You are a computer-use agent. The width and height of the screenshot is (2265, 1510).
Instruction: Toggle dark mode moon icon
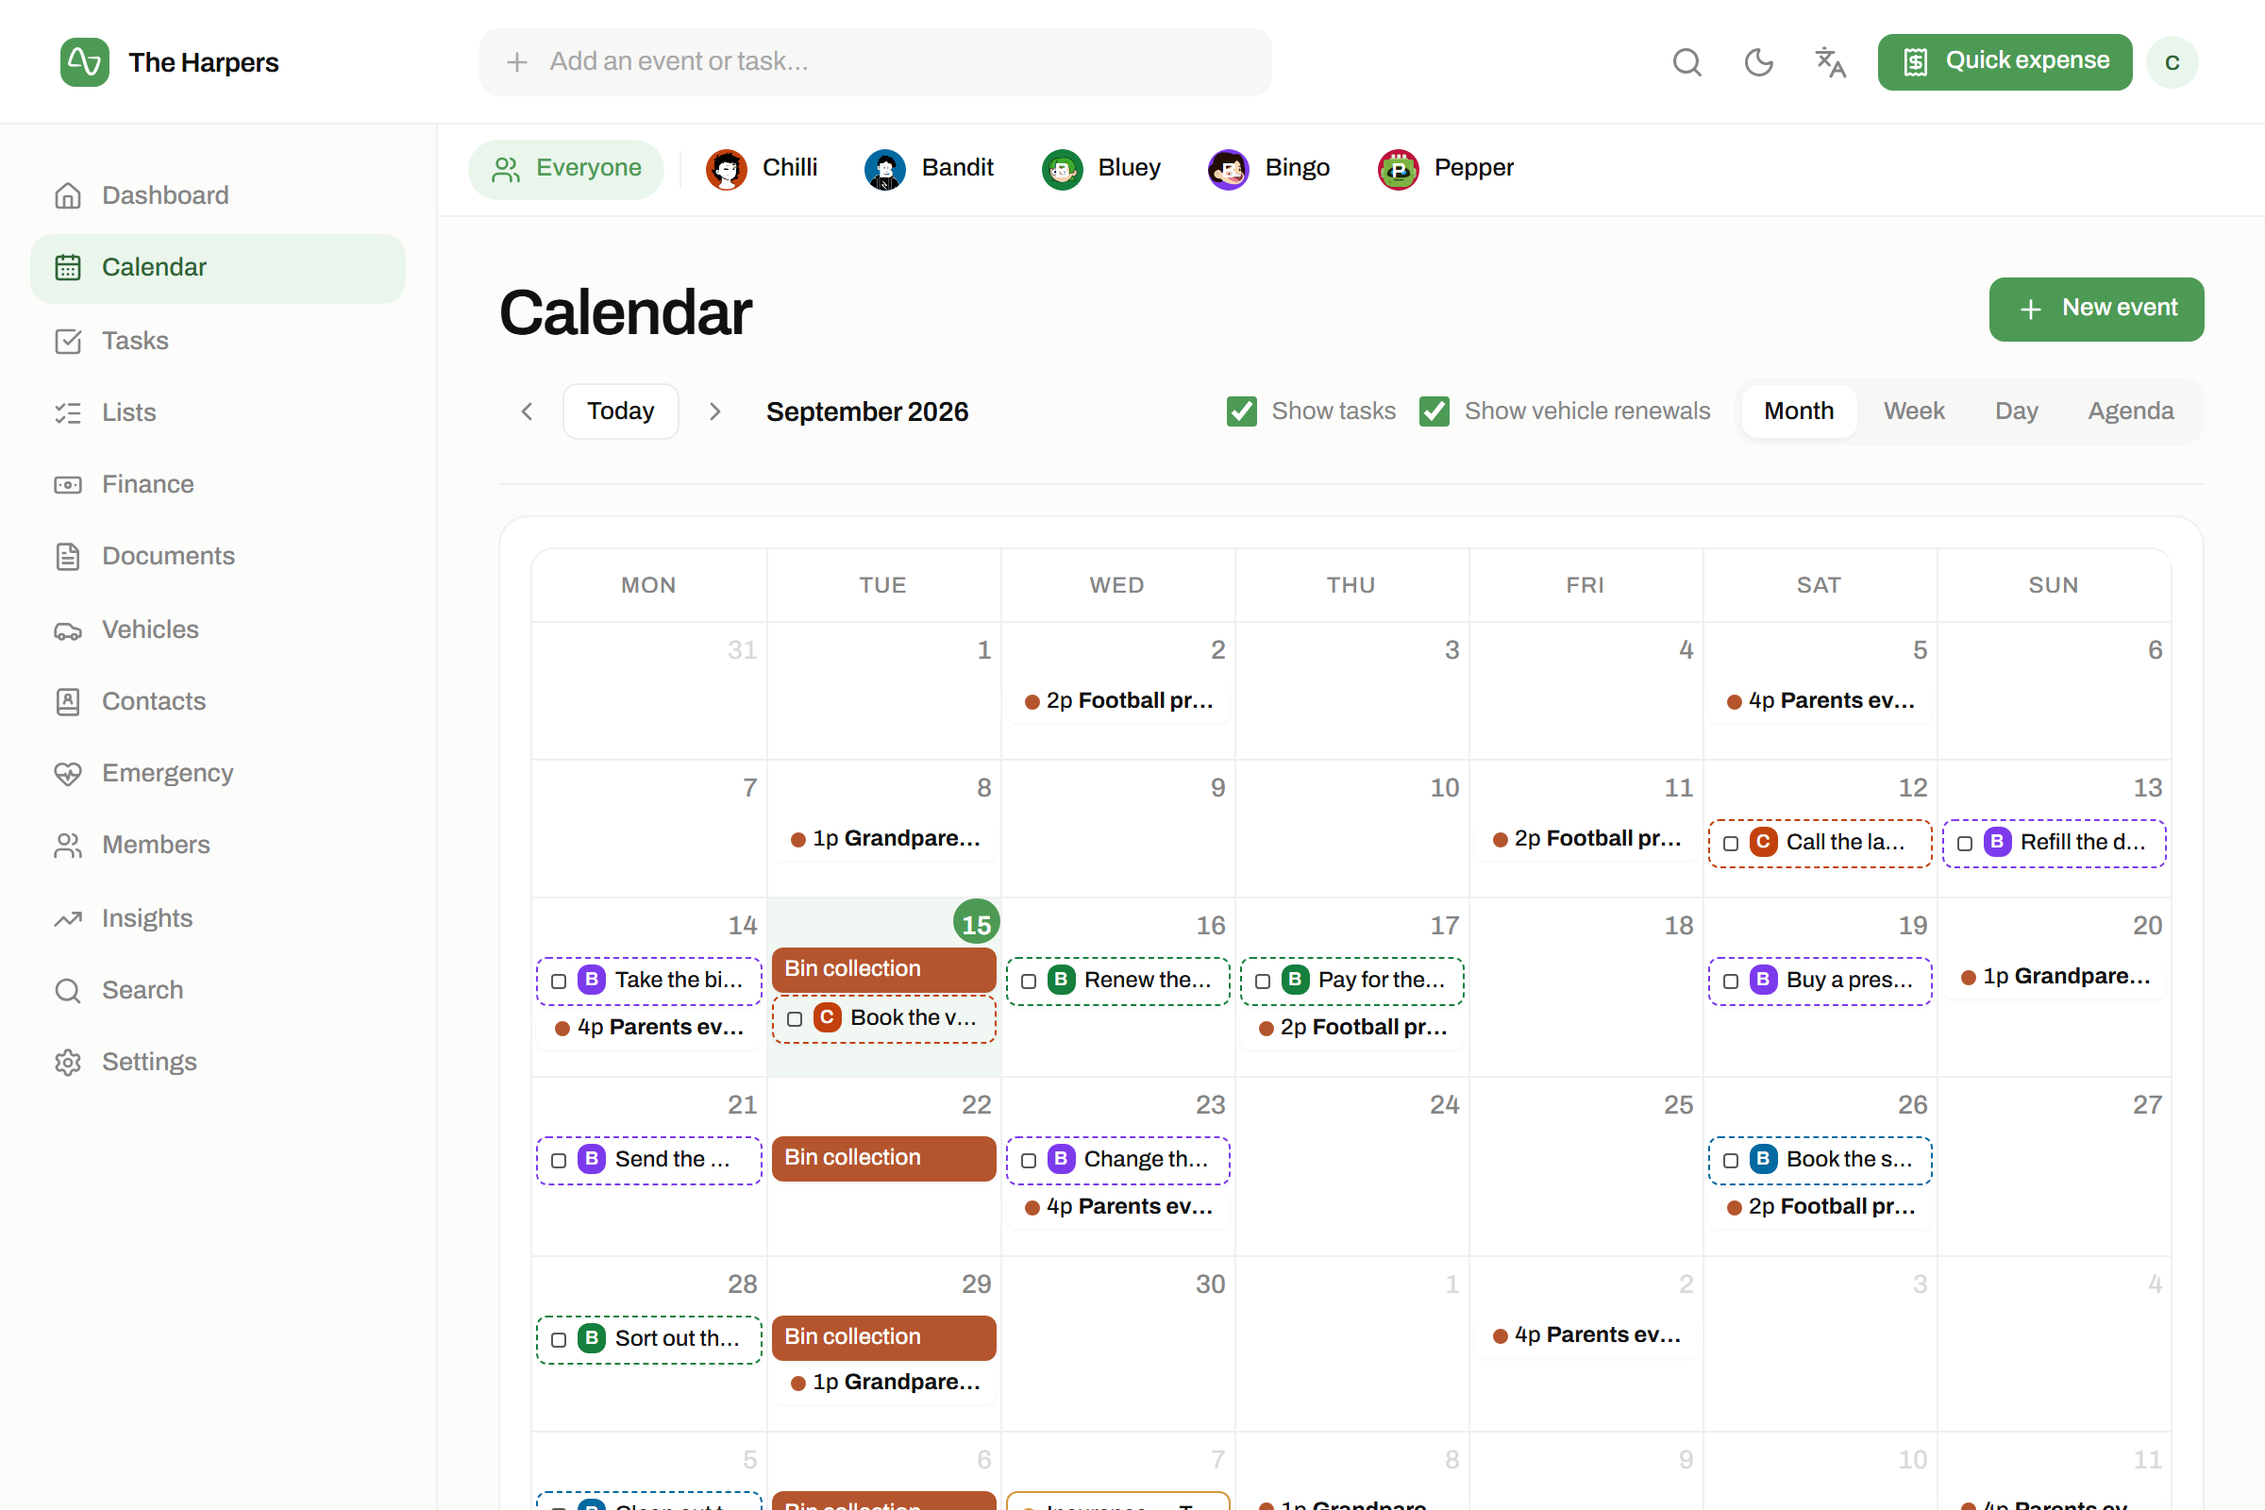coord(1758,62)
